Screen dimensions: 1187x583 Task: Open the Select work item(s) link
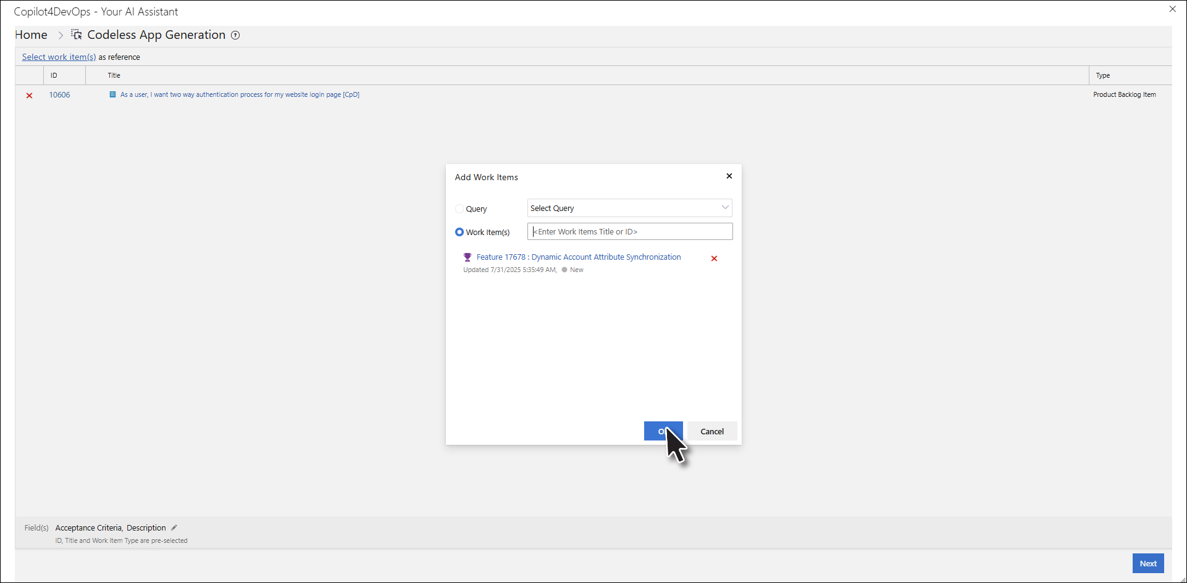[x=59, y=57]
